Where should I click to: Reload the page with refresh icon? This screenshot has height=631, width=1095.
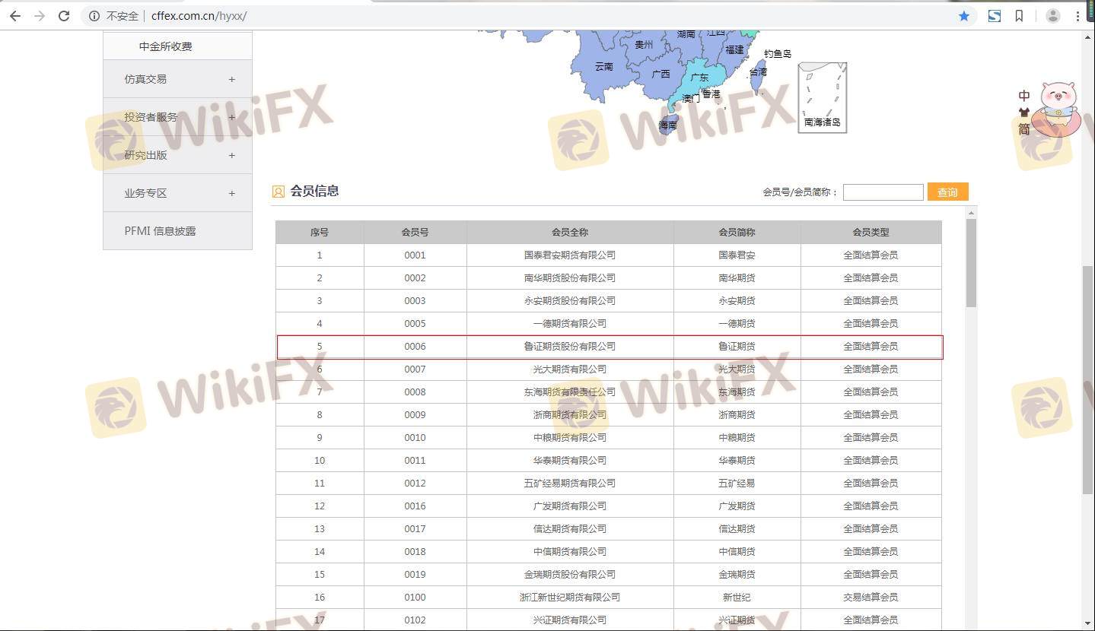click(65, 16)
